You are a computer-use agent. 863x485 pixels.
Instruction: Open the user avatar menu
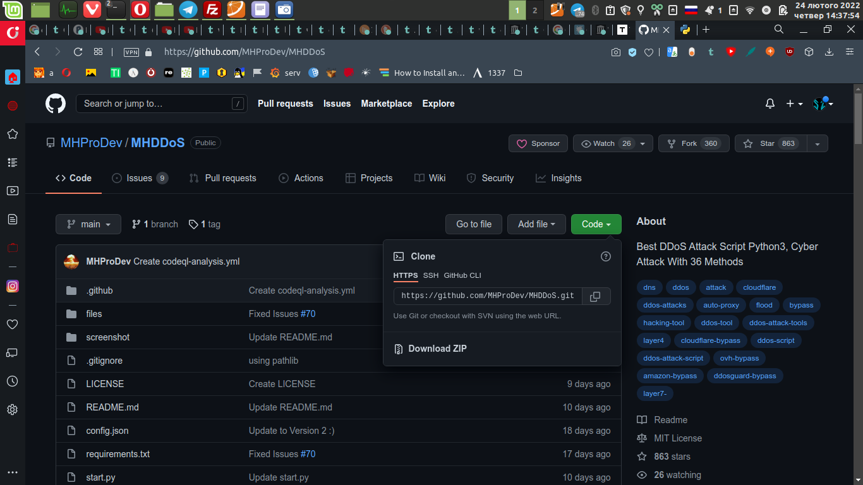pos(823,104)
